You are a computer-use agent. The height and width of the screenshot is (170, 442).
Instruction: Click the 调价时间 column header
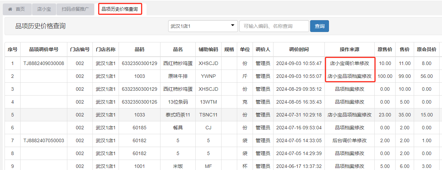(299, 49)
